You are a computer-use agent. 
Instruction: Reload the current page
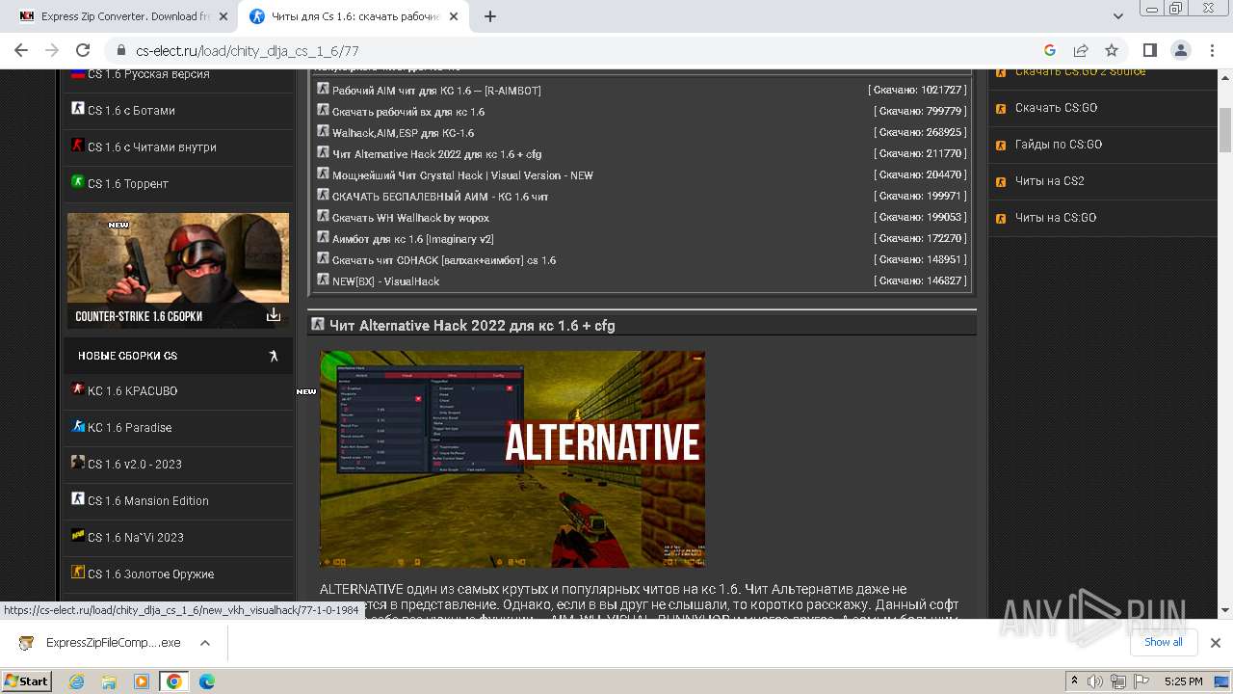click(x=83, y=50)
